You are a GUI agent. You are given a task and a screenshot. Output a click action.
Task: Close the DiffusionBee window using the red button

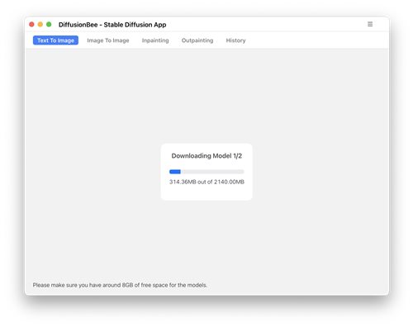31,25
